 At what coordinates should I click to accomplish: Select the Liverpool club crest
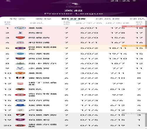click(20, 43)
